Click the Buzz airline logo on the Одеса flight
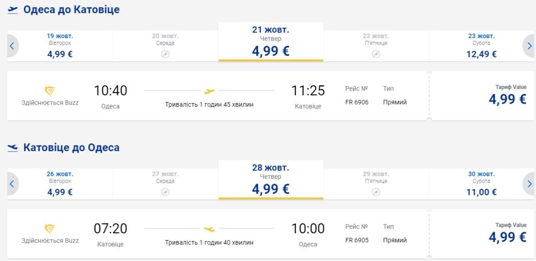 (x=50, y=91)
